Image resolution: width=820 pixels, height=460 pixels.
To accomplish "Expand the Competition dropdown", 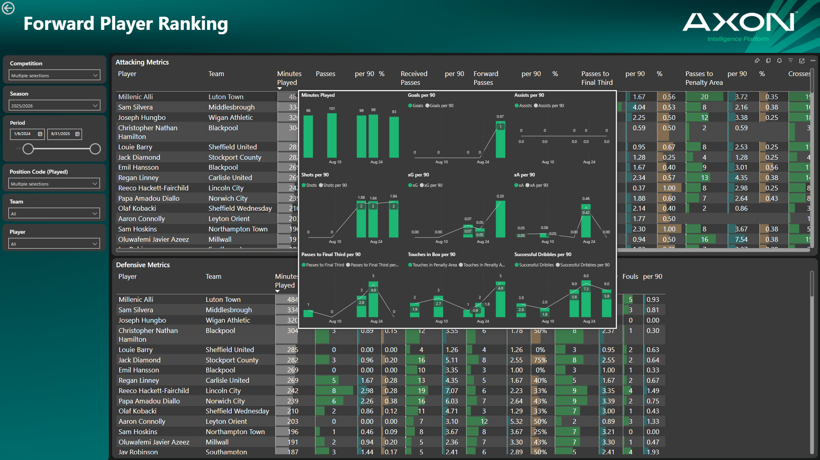I will pos(54,75).
